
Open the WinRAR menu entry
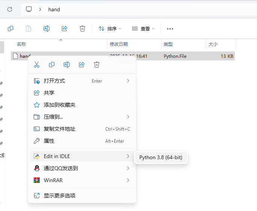(x=82, y=180)
